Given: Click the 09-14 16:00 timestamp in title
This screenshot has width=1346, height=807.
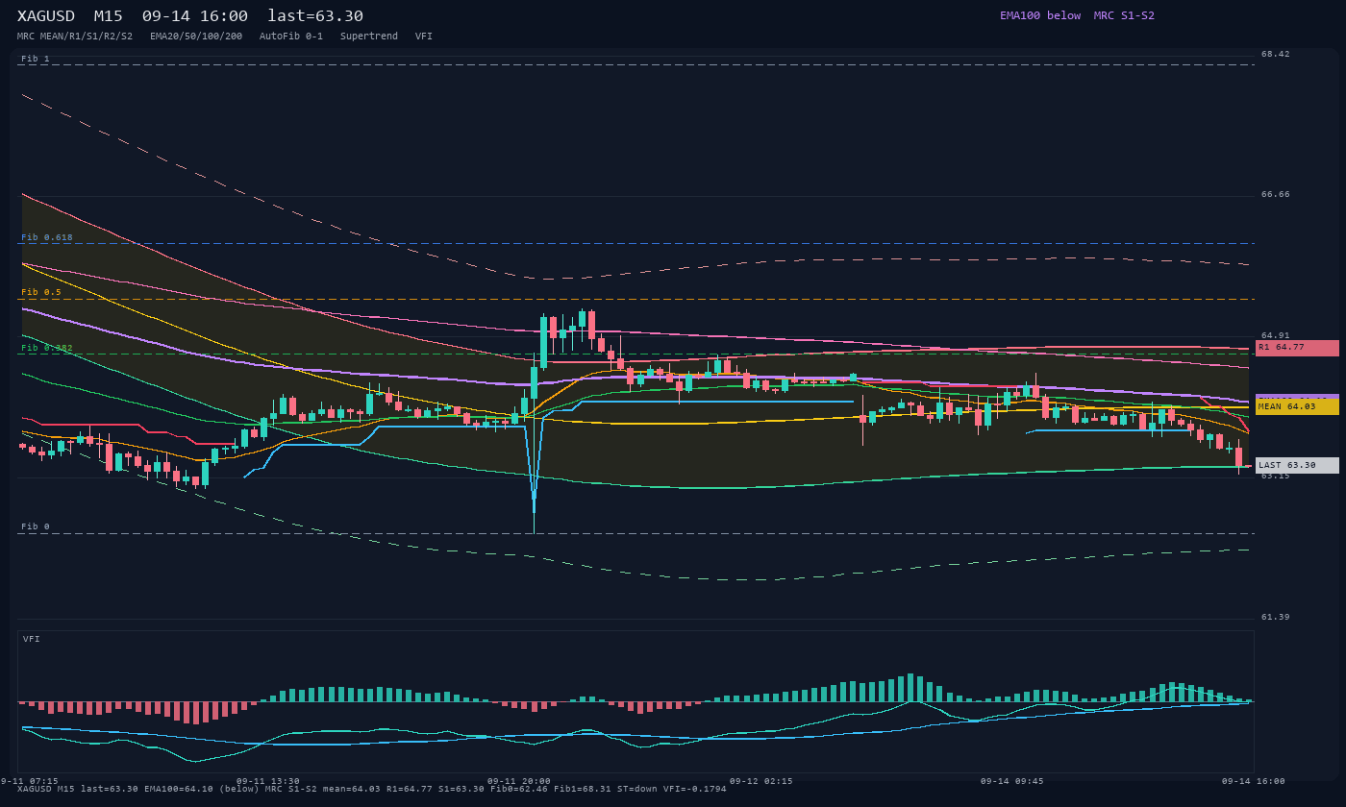Looking at the screenshot, I should click(x=195, y=16).
